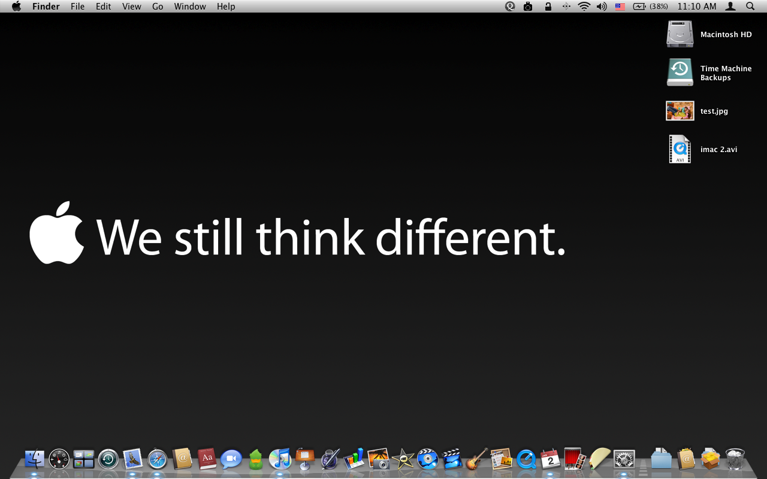The height and width of the screenshot is (479, 767).
Task: Launch Mail with the stamp icon
Action: click(x=133, y=459)
